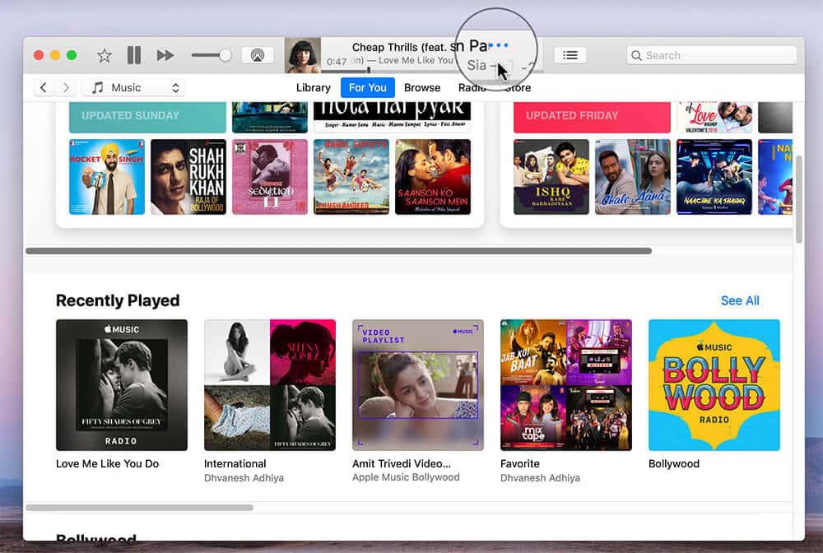Open the Ishq album cover
Screen dimensions: 823x553
click(x=551, y=177)
